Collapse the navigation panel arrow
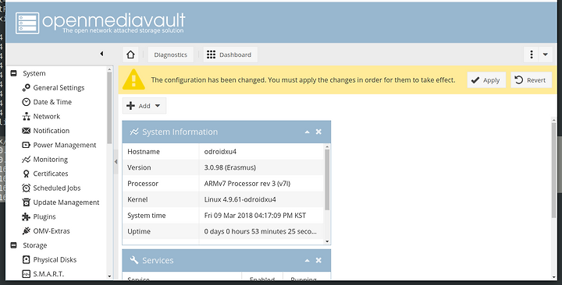The height and width of the screenshot is (285, 562). click(101, 54)
